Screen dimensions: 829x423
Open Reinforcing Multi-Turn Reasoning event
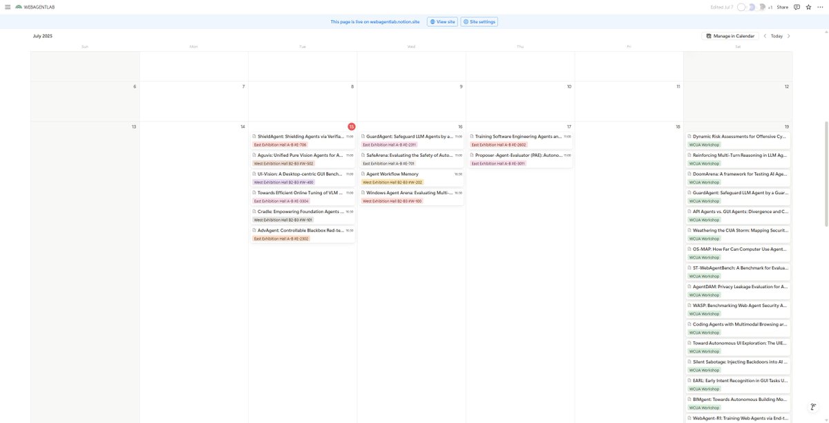738,158
